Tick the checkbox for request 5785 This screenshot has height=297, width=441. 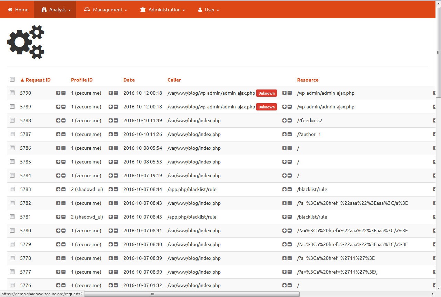point(12,161)
